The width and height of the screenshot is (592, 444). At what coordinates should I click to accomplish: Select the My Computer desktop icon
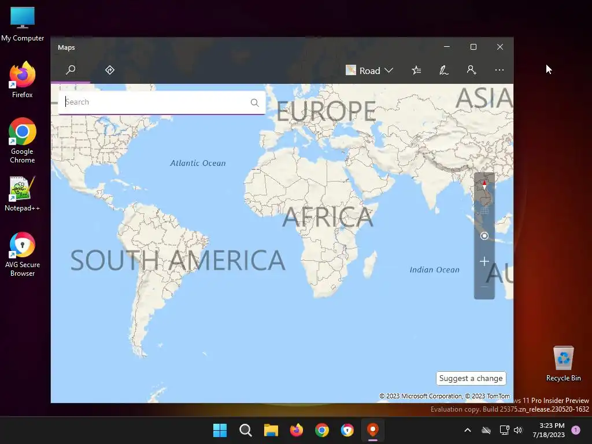tap(23, 24)
